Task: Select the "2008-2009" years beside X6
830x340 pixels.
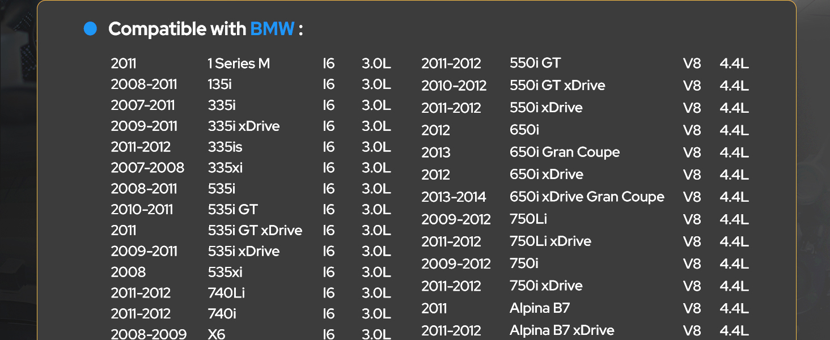Action: [x=149, y=334]
